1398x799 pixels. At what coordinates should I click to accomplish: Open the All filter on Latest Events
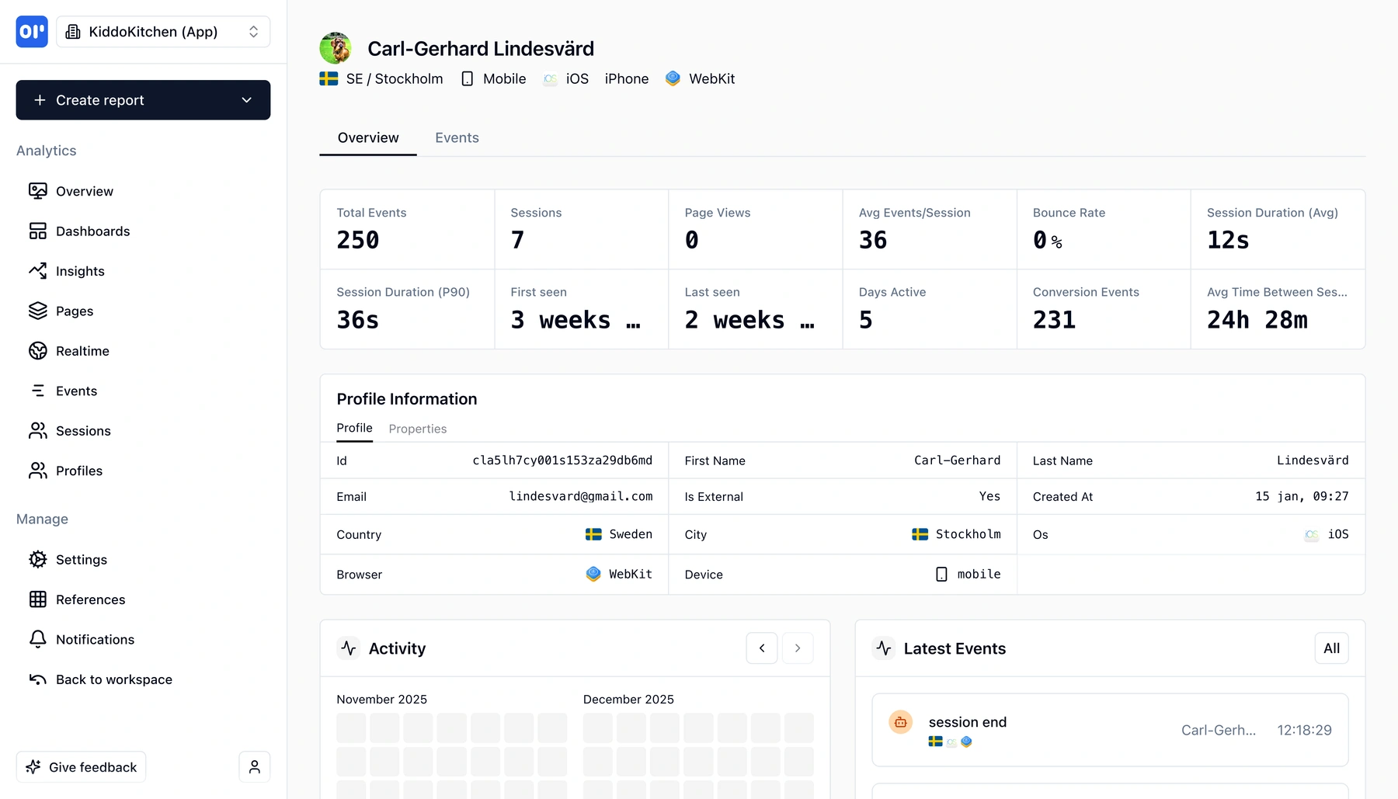click(1331, 648)
